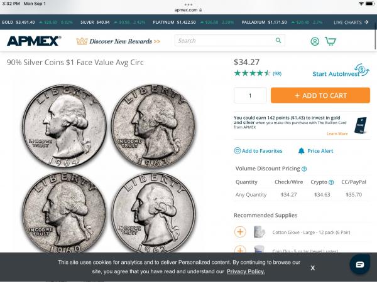Open the Crypto column help icon
The width and height of the screenshot is (377, 282).
tap(331, 182)
